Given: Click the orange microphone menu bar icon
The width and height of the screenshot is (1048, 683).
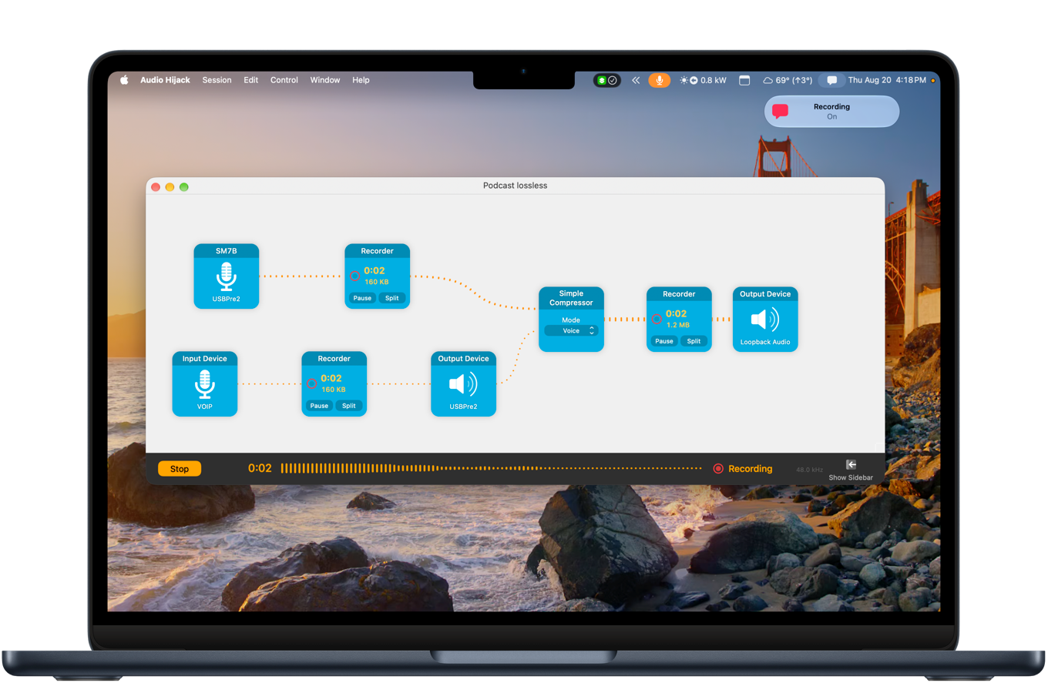Looking at the screenshot, I should click(659, 80).
